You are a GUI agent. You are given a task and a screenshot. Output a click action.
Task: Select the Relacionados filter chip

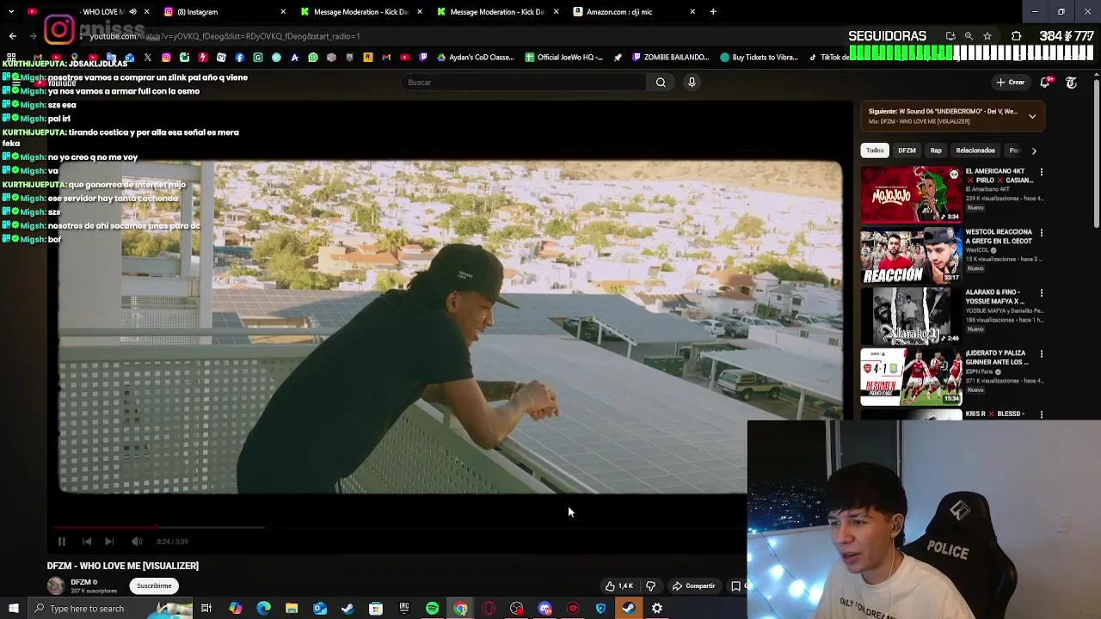click(x=975, y=150)
